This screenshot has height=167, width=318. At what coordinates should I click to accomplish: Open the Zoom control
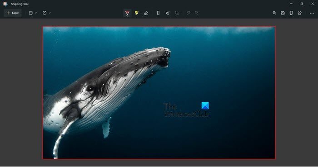tap(274, 13)
